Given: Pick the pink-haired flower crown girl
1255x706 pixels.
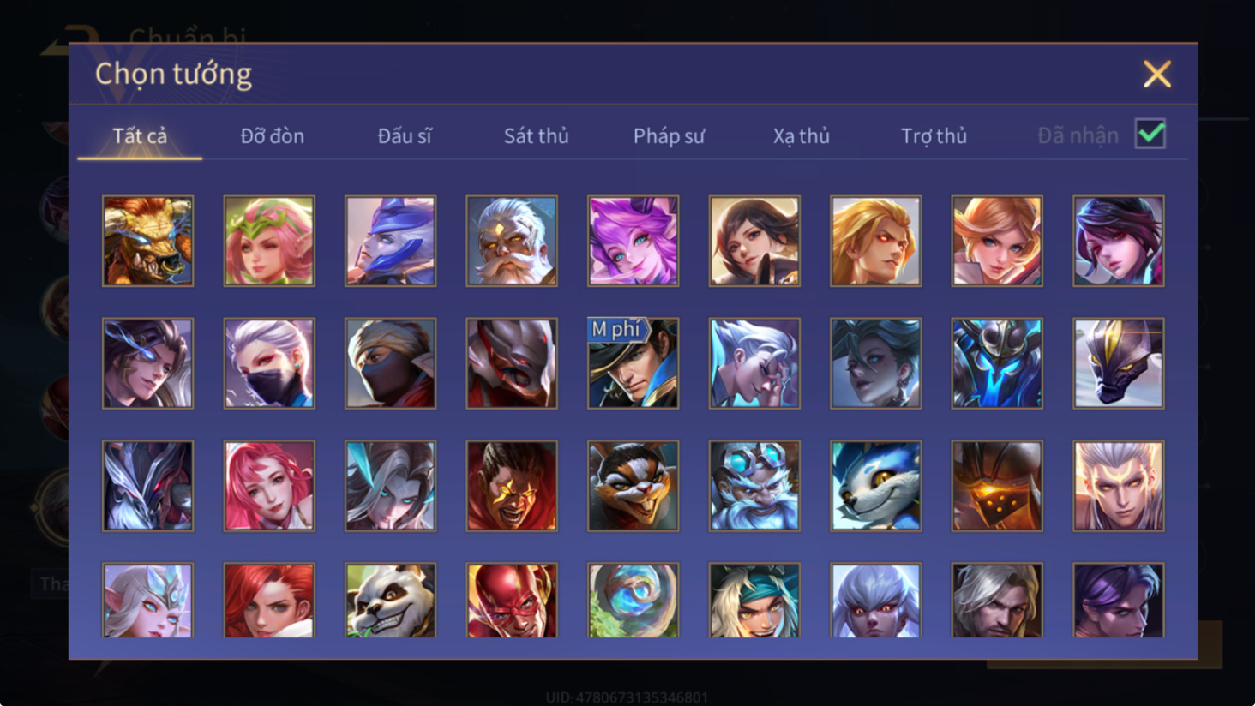Looking at the screenshot, I should (x=269, y=241).
